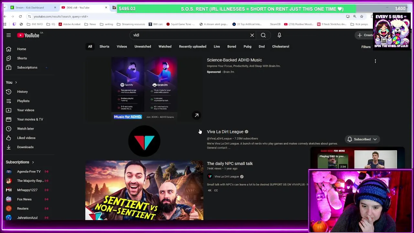Open the YouTube hamburger guide menu

click(9, 35)
